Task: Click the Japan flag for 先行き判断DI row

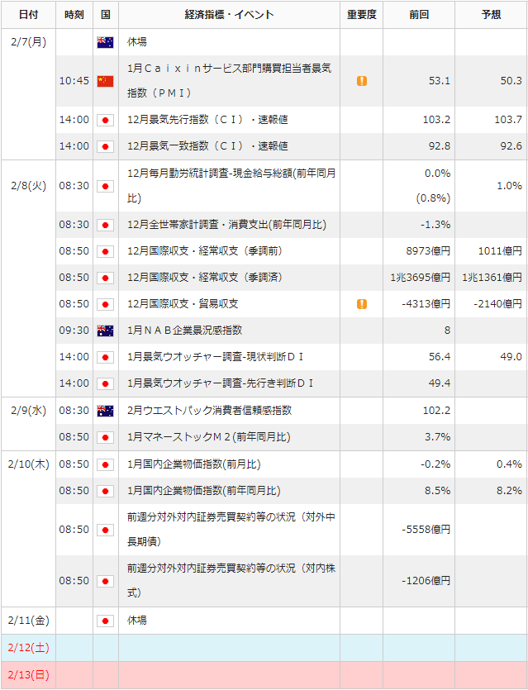Action: [x=105, y=383]
